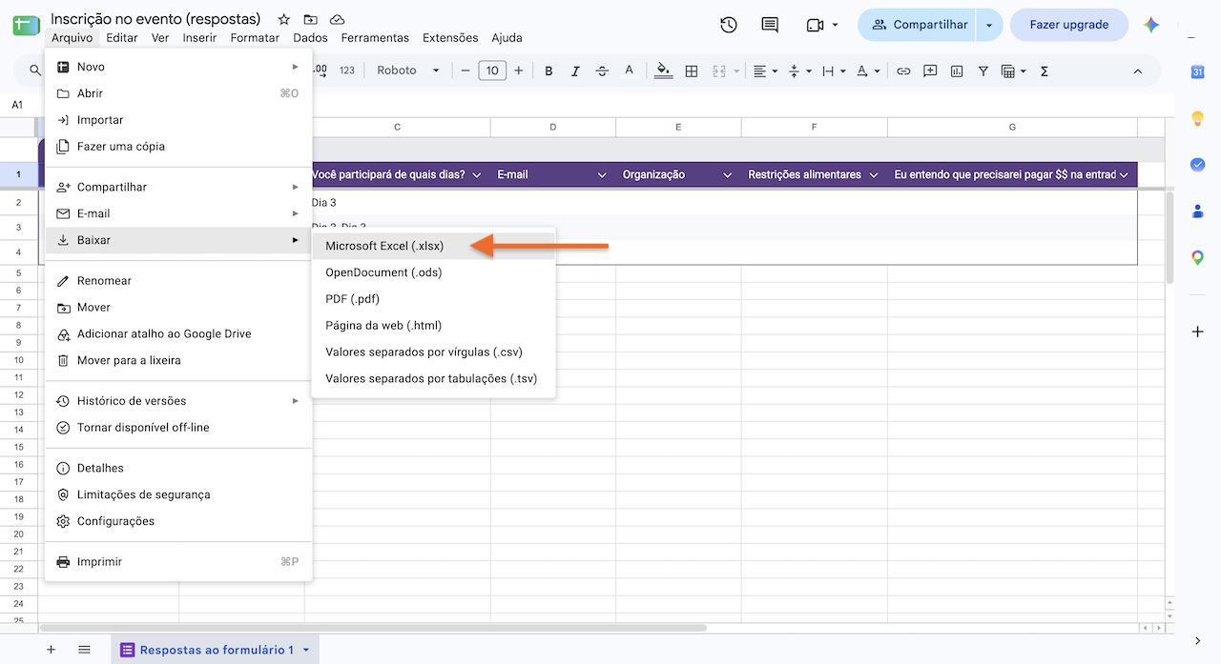Apply bold formatting

548,70
